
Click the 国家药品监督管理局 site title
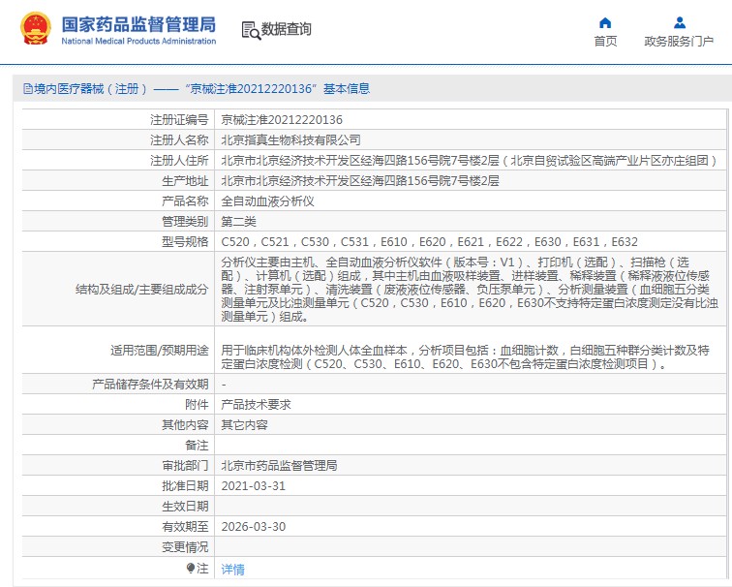pyautogui.click(x=137, y=24)
